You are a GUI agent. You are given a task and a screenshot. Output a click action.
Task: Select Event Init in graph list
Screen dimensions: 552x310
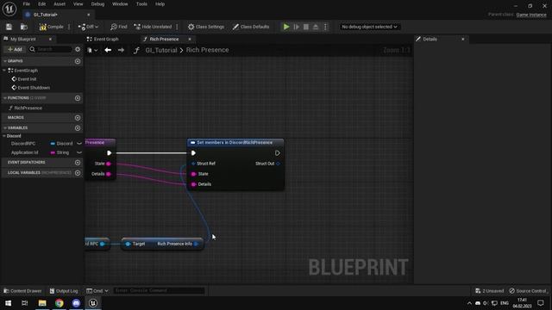(27, 79)
